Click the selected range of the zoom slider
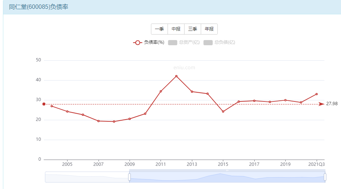This screenshot has height=189, width=341. tap(227, 177)
